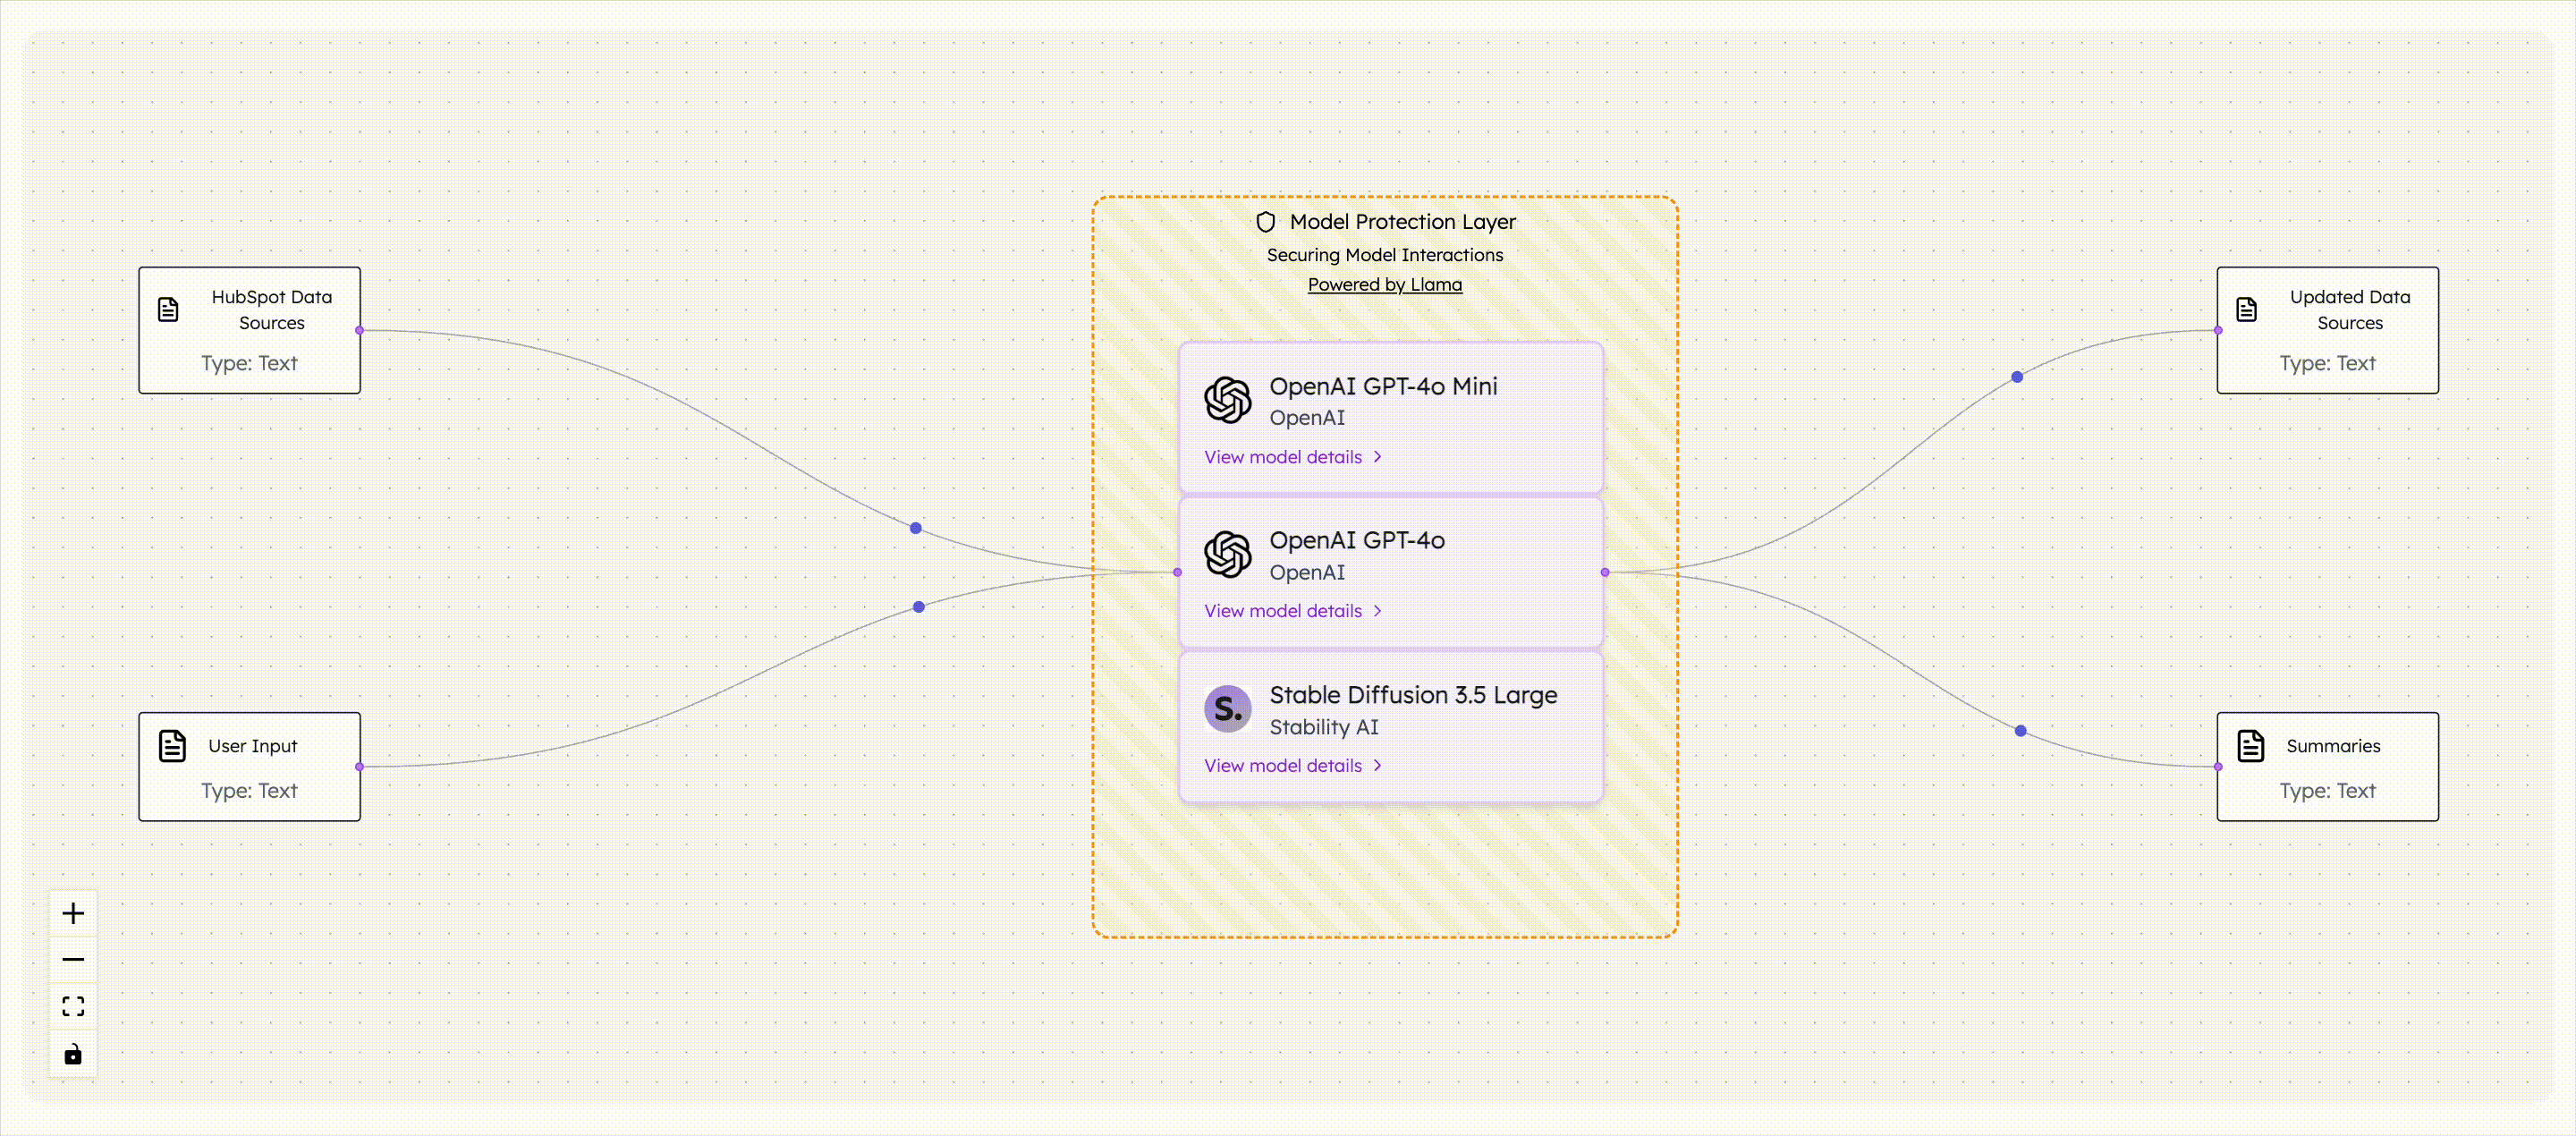2576x1136 pixels.
Task: Open the Powered by Llama link
Action: coord(1385,284)
